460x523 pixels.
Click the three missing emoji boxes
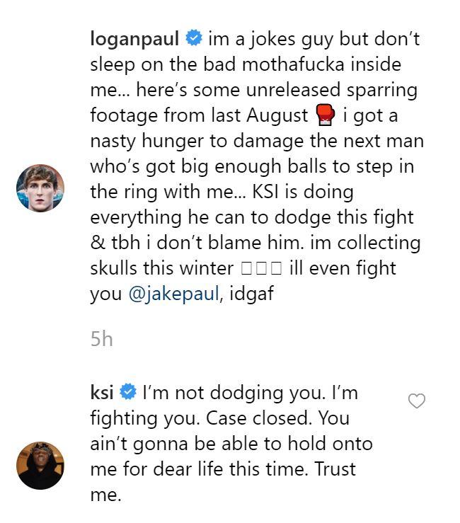coord(261,269)
